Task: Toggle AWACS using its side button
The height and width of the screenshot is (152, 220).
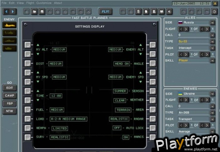Action: [153, 137]
